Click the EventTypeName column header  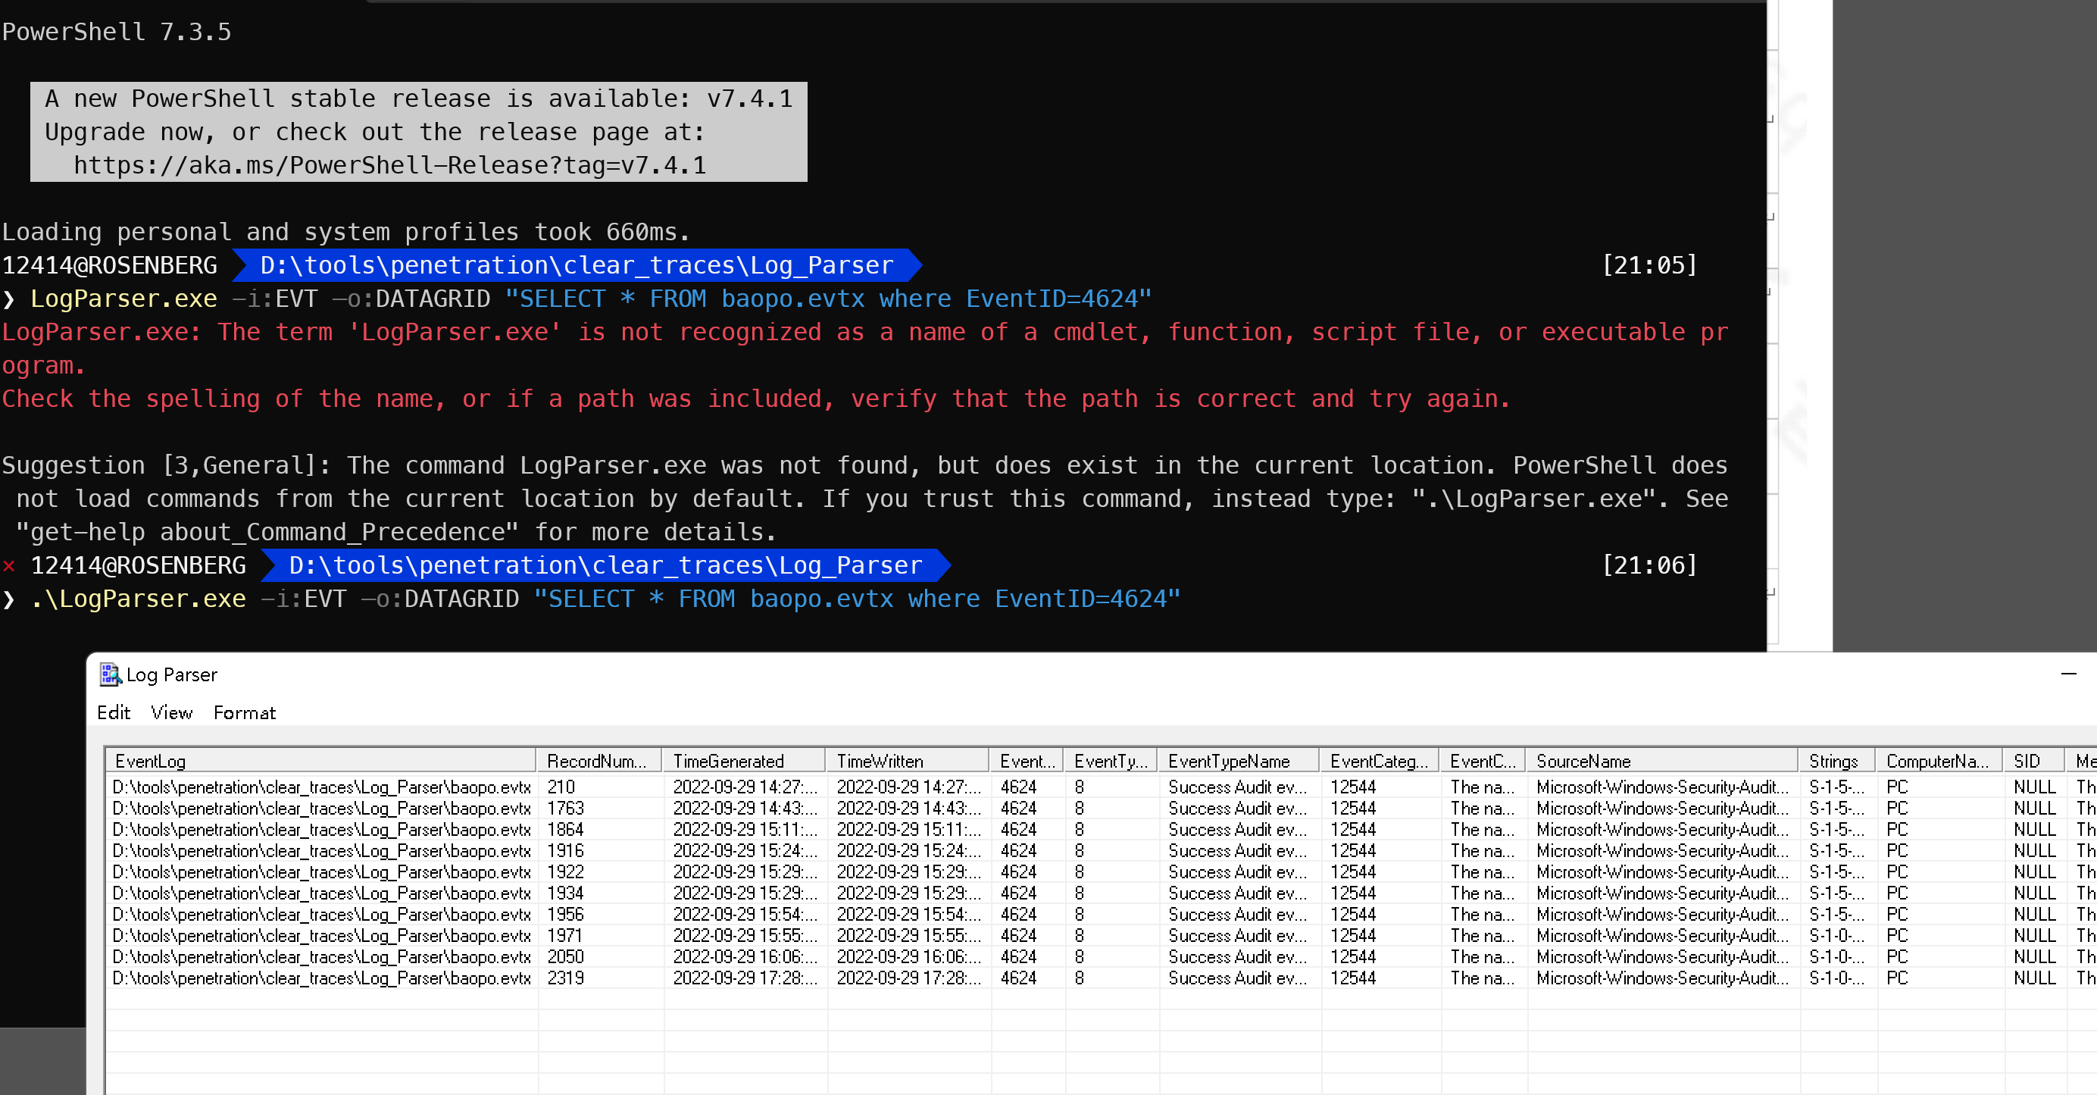1236,760
